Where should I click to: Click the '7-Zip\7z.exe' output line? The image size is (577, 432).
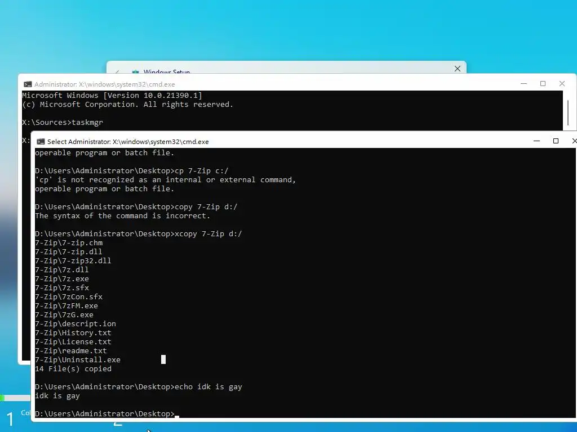[x=62, y=279]
